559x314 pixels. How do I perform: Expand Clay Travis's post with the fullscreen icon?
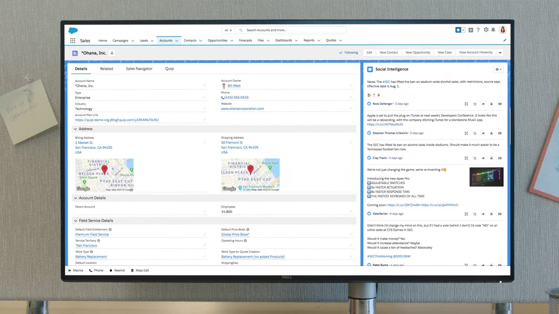(466, 158)
